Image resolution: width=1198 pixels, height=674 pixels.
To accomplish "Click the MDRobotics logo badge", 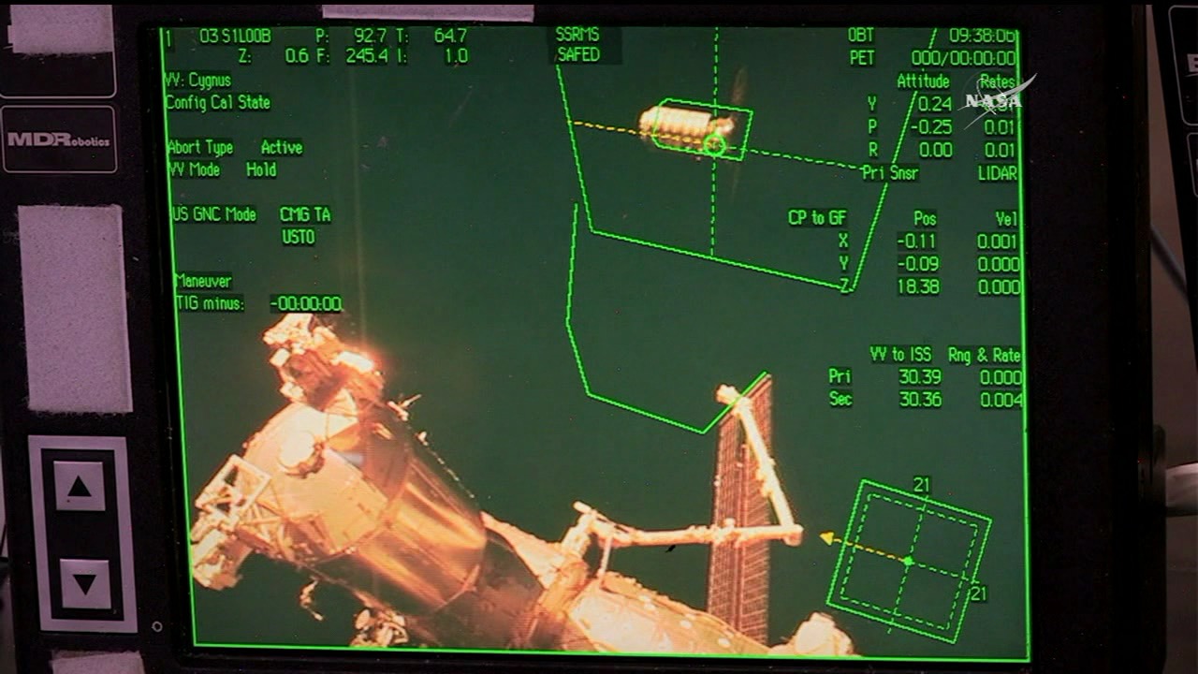I will click(58, 139).
